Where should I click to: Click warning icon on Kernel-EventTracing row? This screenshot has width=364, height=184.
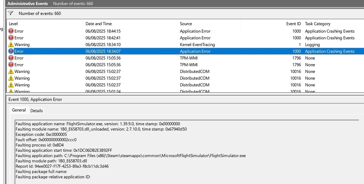[x=11, y=44]
